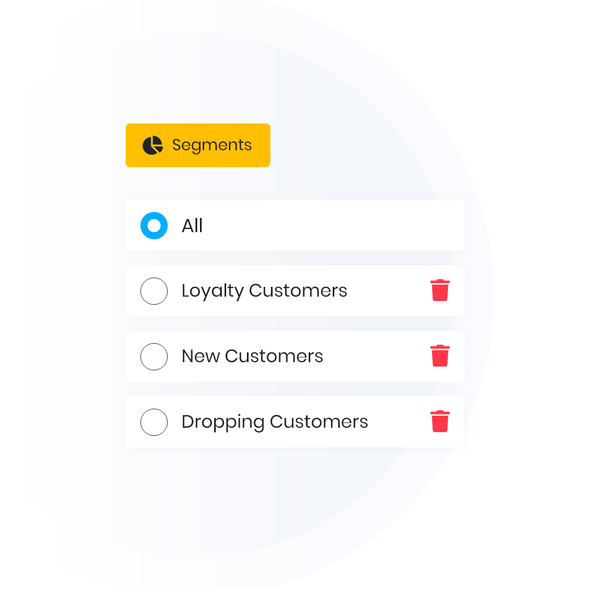Choose the Loyalty Customers radio button
Screen dimensions: 590x590
[154, 291]
